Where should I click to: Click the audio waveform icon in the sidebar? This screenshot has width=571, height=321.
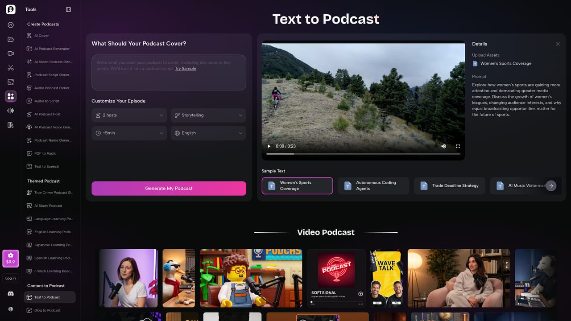11,111
